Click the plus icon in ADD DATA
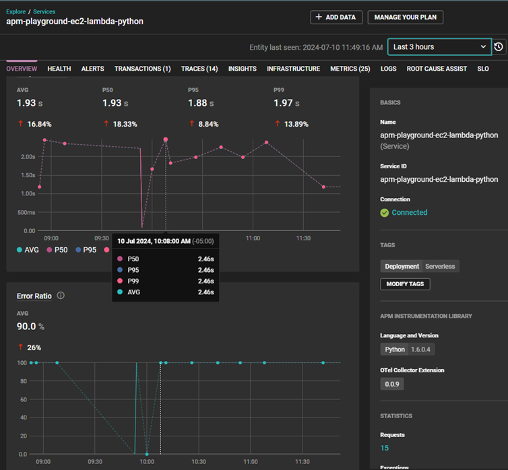This screenshot has width=508, height=470. click(319, 17)
